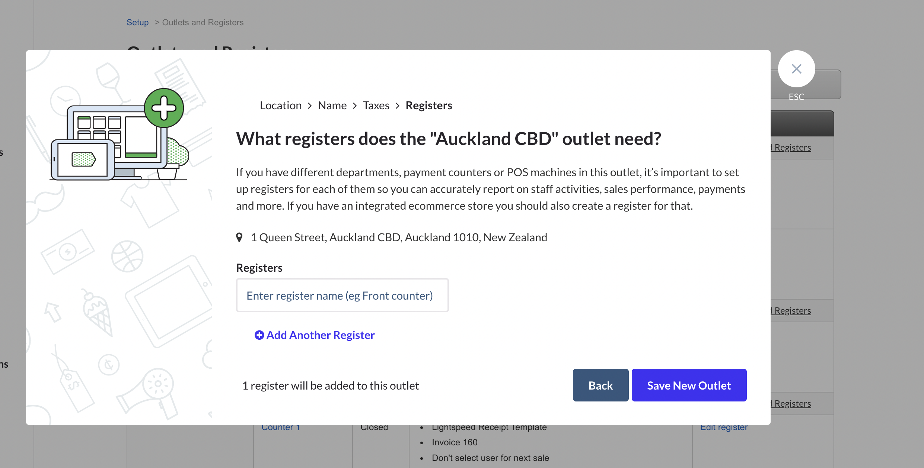This screenshot has height=468, width=924.
Task: Close the new outlet dialog with X
Action: point(796,69)
